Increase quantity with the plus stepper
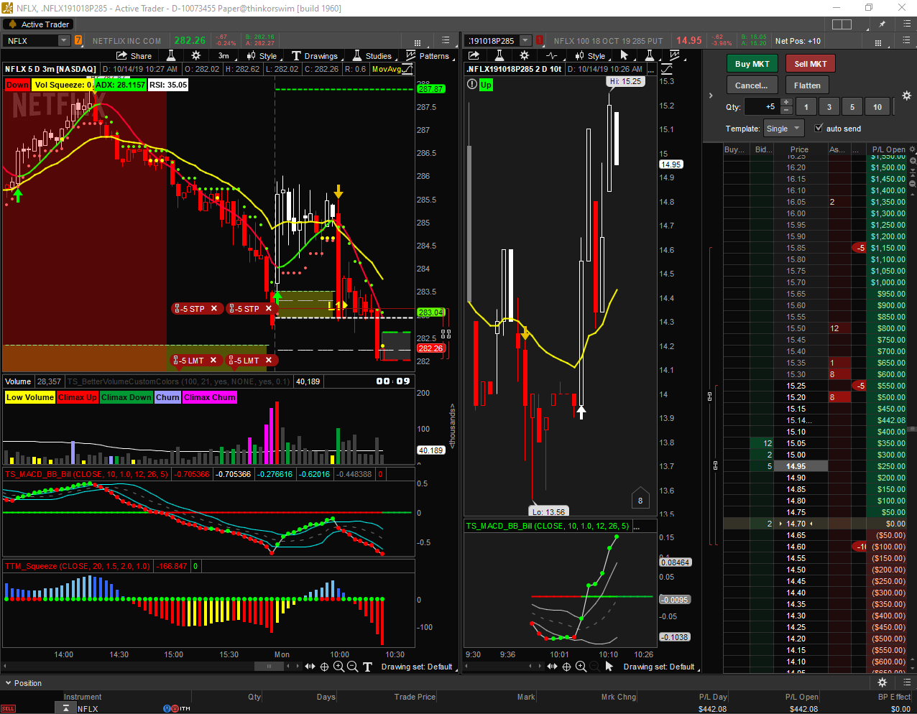The width and height of the screenshot is (917, 714). 787,103
